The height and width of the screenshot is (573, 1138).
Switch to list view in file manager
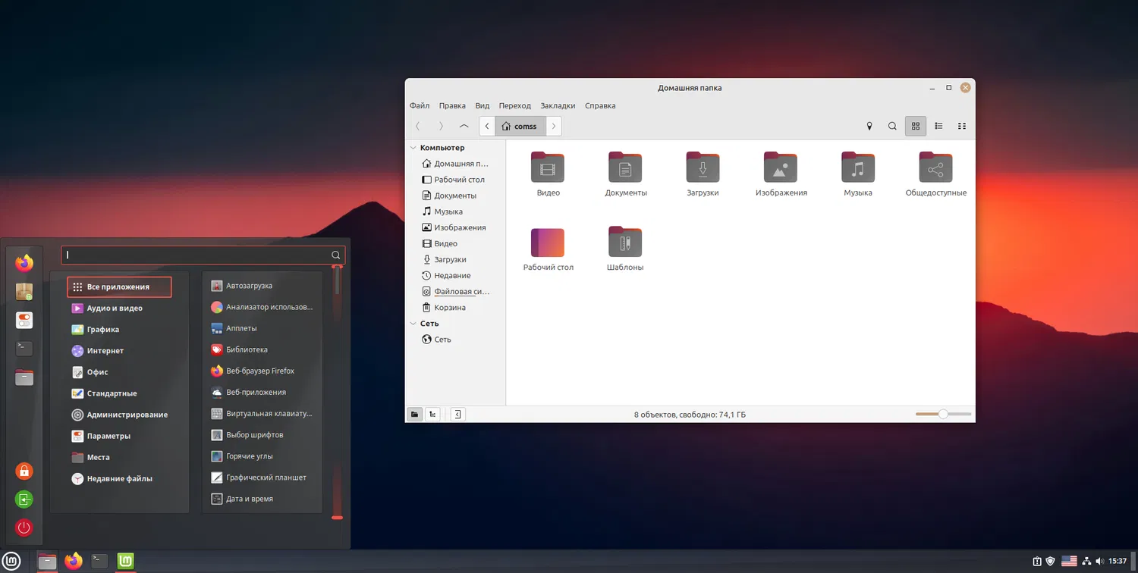[x=938, y=126]
